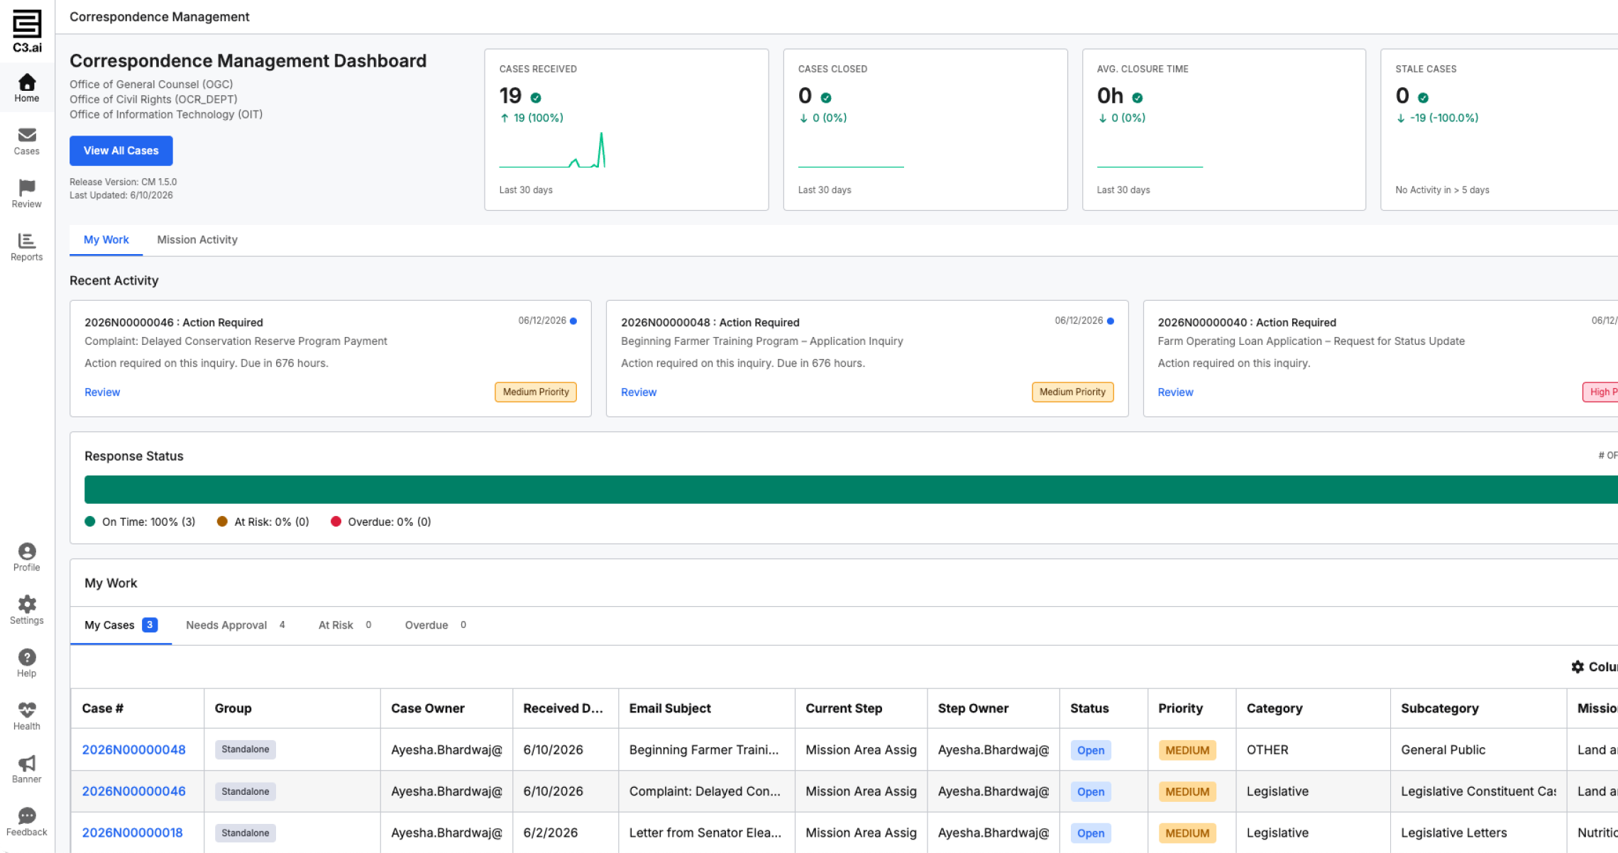1618x853 pixels.
Task: Open the Health heartbeat icon
Action: (x=27, y=716)
